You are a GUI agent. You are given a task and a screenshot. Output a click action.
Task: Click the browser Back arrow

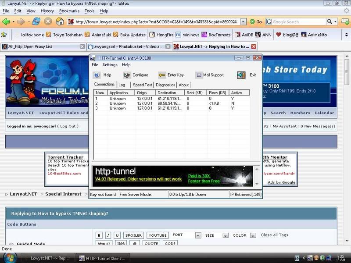click(6, 21)
